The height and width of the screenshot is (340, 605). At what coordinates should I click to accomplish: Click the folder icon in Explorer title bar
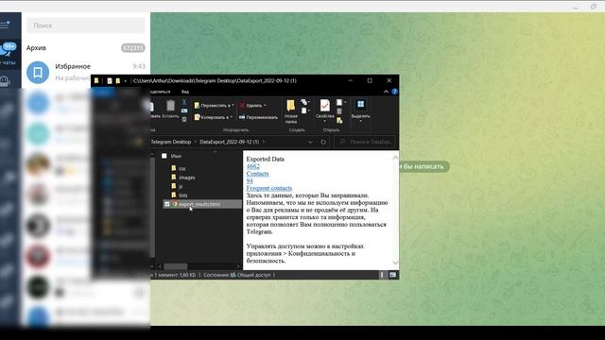coord(96,80)
